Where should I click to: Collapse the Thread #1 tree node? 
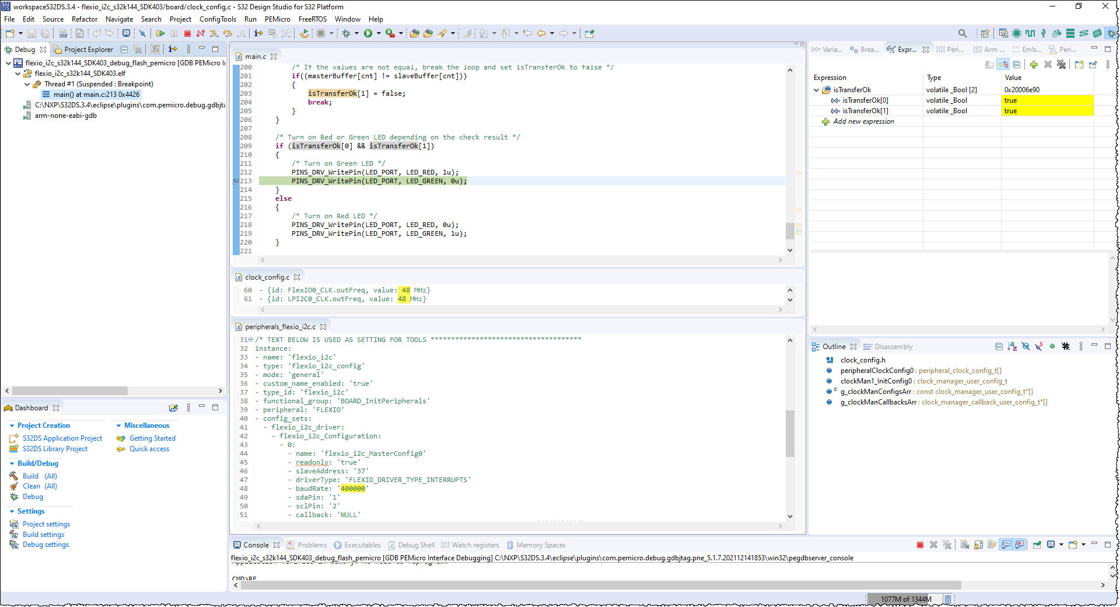pyautogui.click(x=27, y=84)
